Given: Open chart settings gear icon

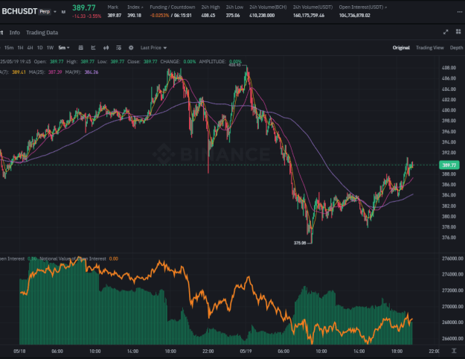Looking at the screenshot, I should coord(131,48).
